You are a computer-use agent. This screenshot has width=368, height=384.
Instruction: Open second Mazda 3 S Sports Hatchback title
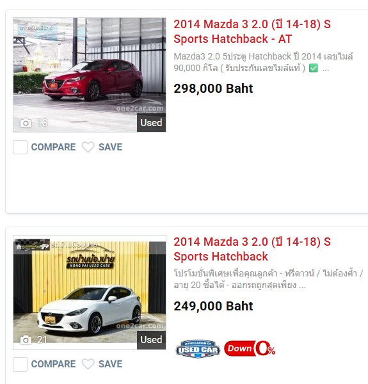(252, 249)
